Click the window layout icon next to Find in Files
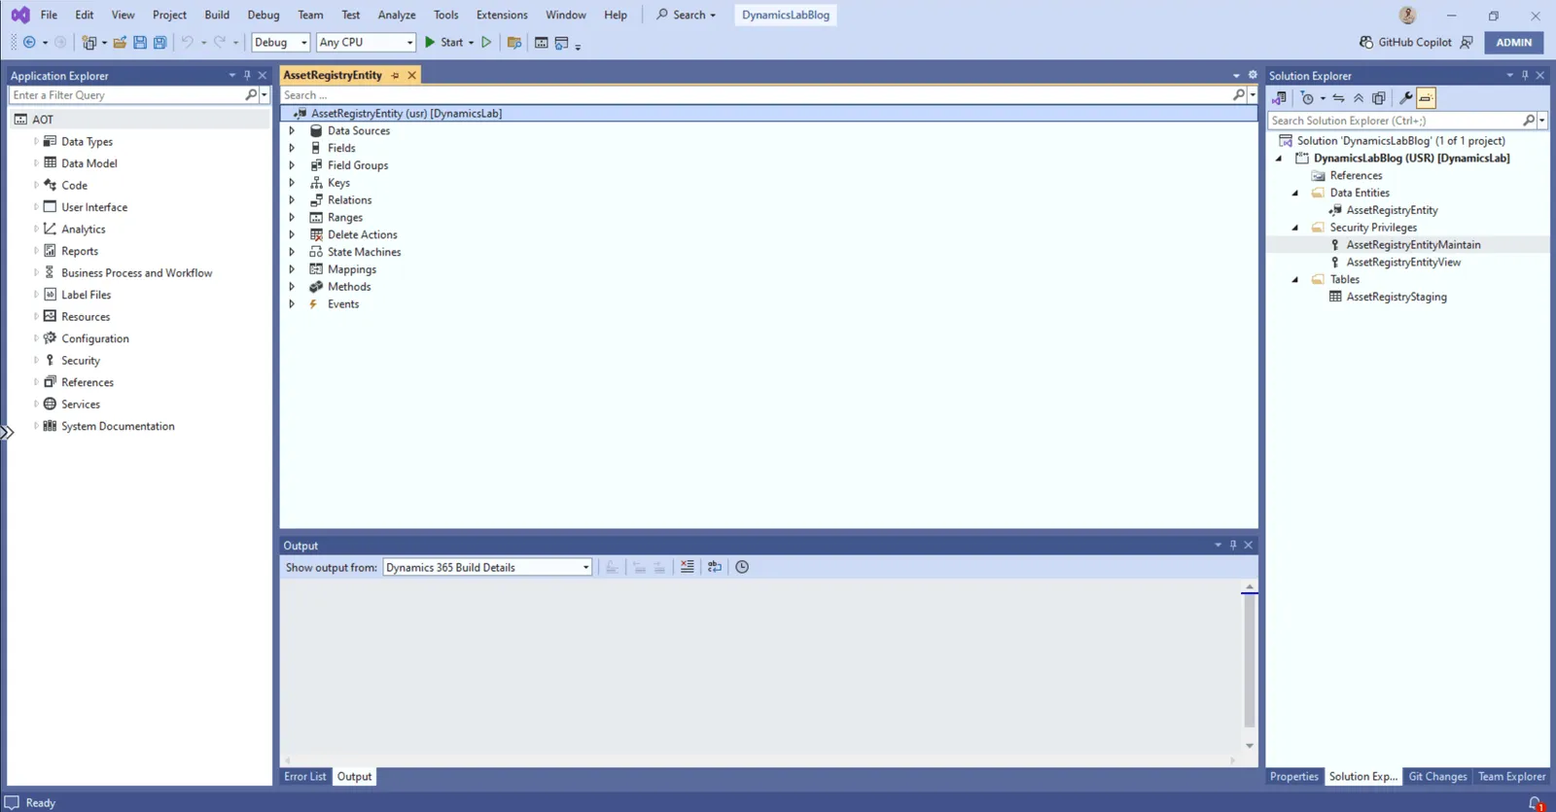Image resolution: width=1556 pixels, height=812 pixels. [541, 43]
